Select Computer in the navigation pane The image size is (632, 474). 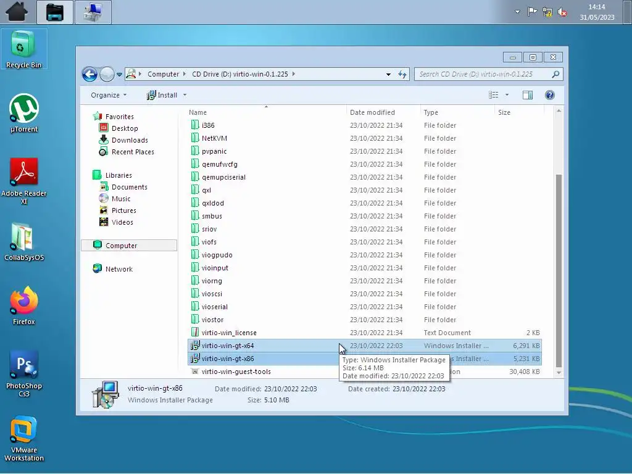click(x=129, y=246)
